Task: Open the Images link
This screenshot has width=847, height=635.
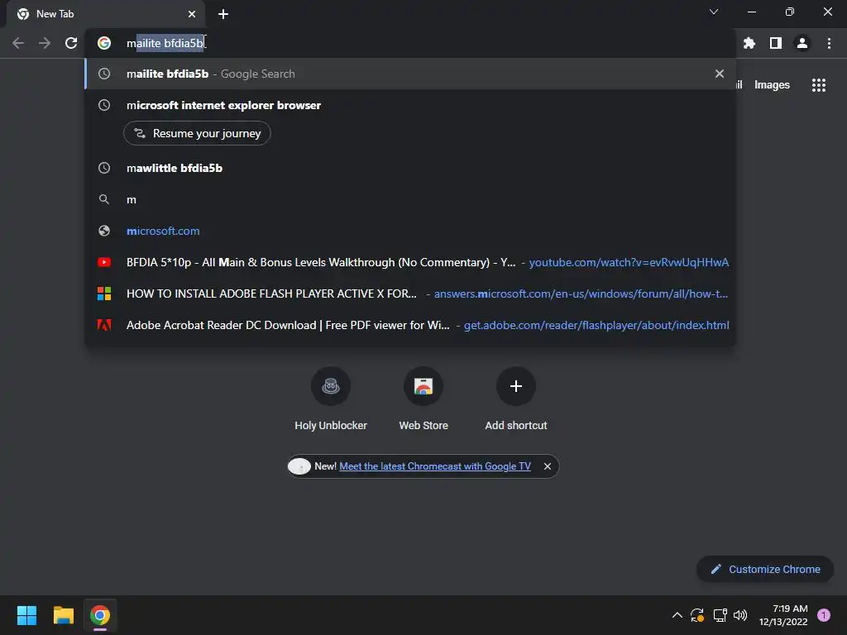Action: (x=772, y=85)
